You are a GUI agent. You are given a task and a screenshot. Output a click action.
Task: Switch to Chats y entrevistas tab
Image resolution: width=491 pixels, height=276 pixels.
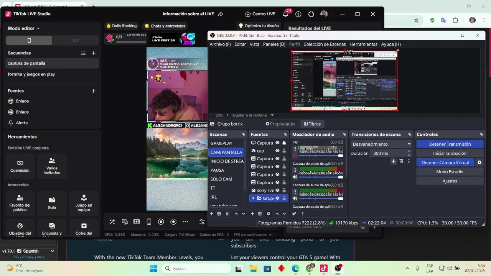pos(165,26)
